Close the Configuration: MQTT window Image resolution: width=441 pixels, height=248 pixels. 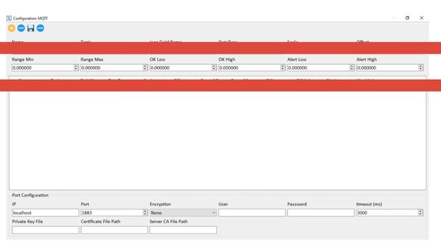point(422,18)
